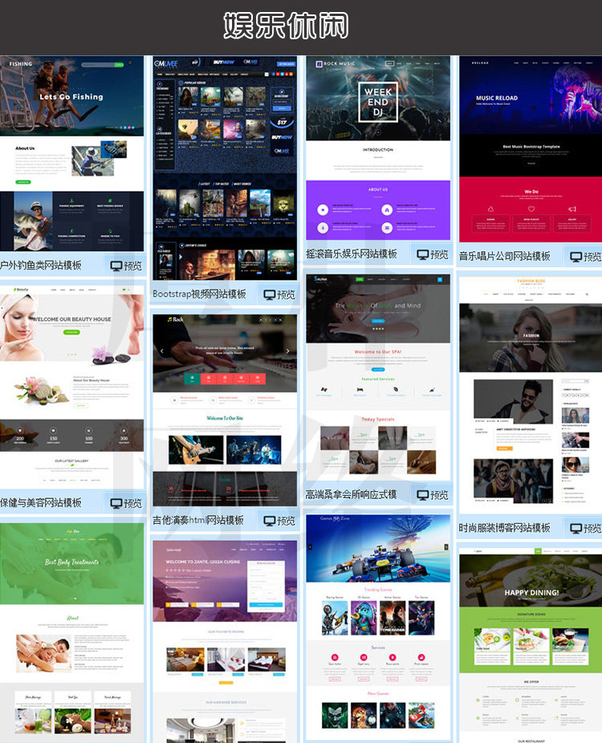
Task: Preview the Bootstrap视频网站模板 template
Action: (279, 294)
